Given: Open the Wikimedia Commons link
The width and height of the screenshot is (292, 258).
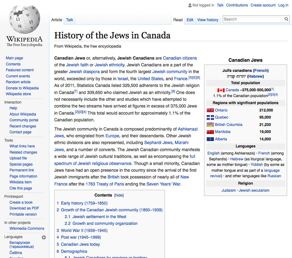Looking at the screenshot, I should point(27,228).
